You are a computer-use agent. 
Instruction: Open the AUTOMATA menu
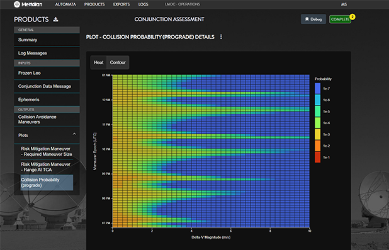click(65, 4)
